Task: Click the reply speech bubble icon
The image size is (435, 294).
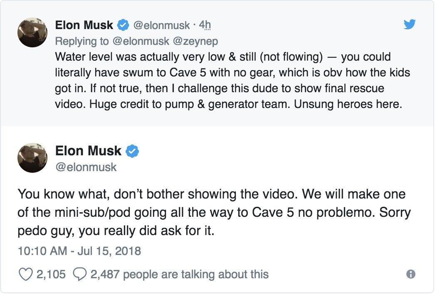Action: click(79, 274)
